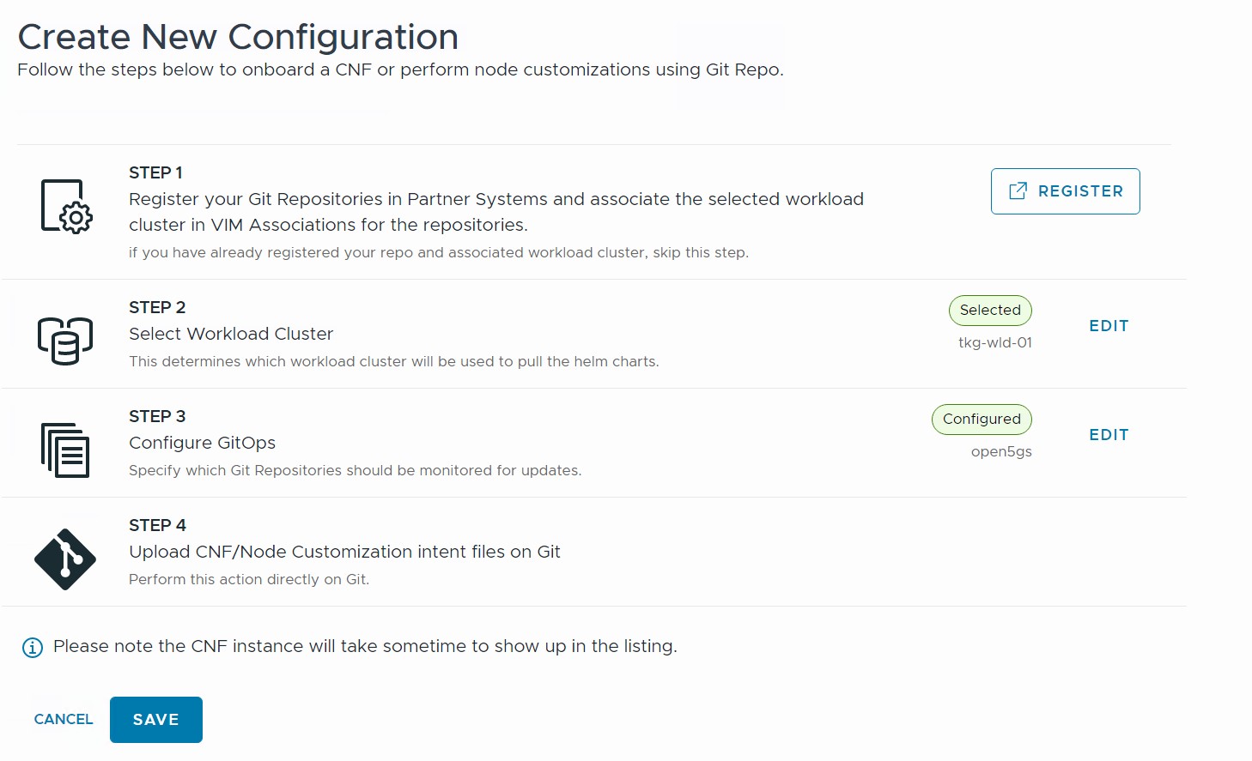Image resolution: width=1252 pixels, height=761 pixels.
Task: Click the Select Workload Cluster step title
Action: [231, 334]
